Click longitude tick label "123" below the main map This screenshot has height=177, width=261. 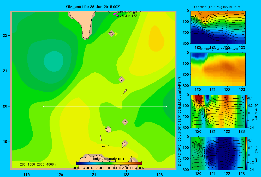coord(160,174)
